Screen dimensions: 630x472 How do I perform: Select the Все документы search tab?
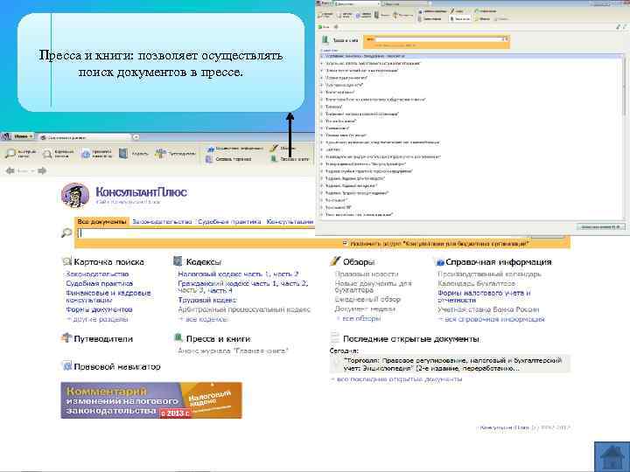click(101, 221)
